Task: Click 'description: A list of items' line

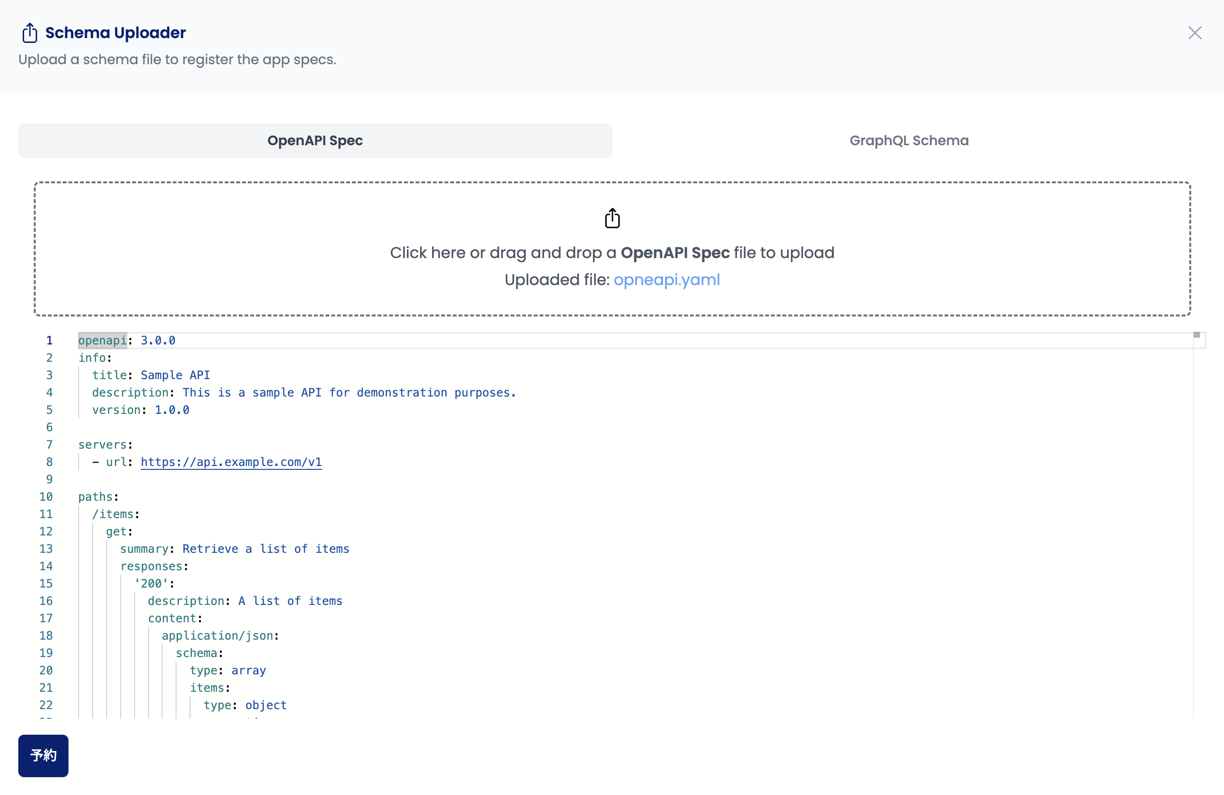Action: (x=245, y=601)
